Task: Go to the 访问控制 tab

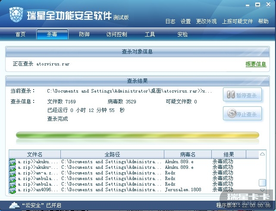Action: tap(116, 34)
